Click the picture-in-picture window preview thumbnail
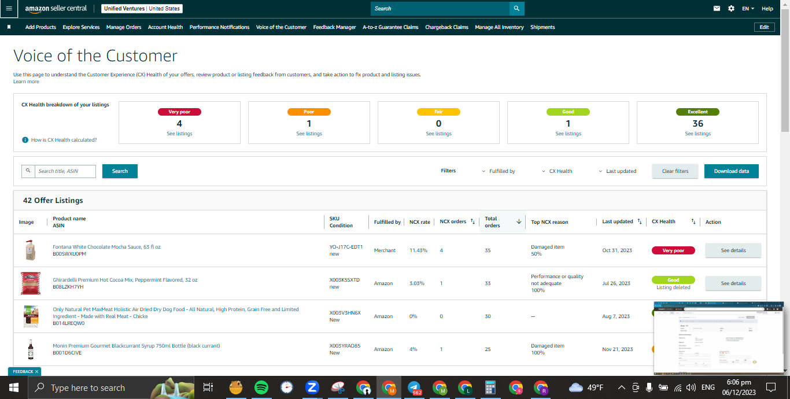790x399 pixels. click(718, 338)
